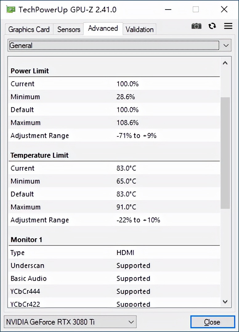Expand the General category dropdown
The height and width of the screenshot is (332, 239).
pos(119,46)
